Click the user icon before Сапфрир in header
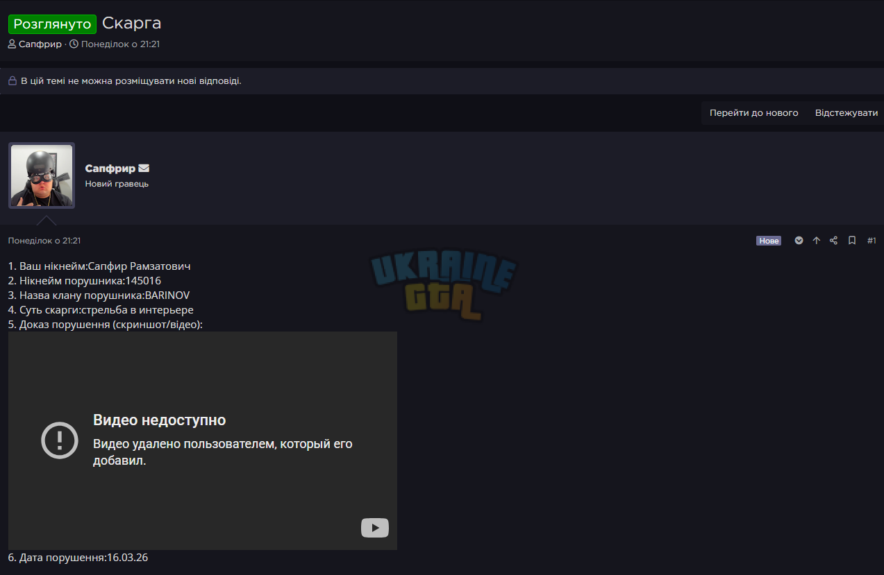The image size is (884, 575). click(12, 44)
